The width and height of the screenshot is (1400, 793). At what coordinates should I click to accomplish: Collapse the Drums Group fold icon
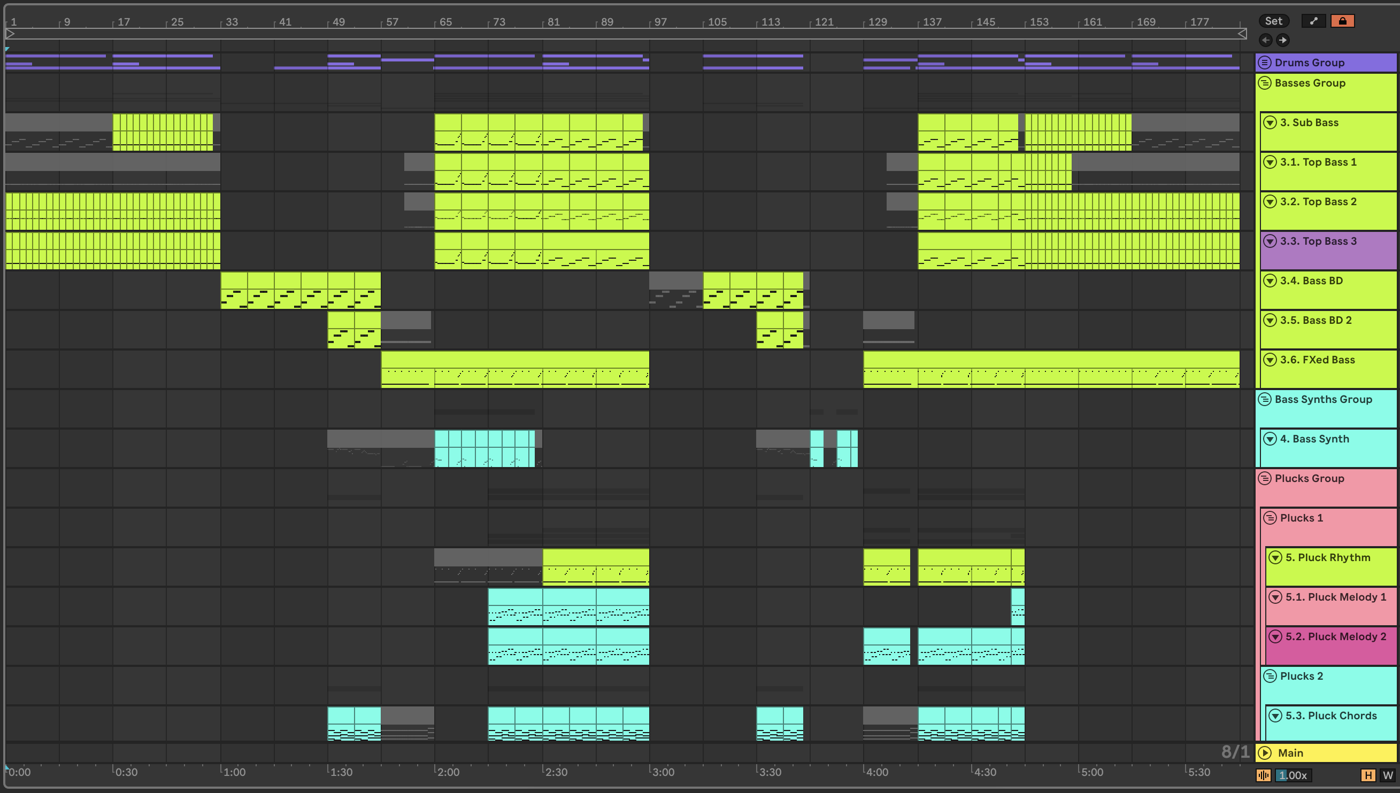click(1264, 63)
